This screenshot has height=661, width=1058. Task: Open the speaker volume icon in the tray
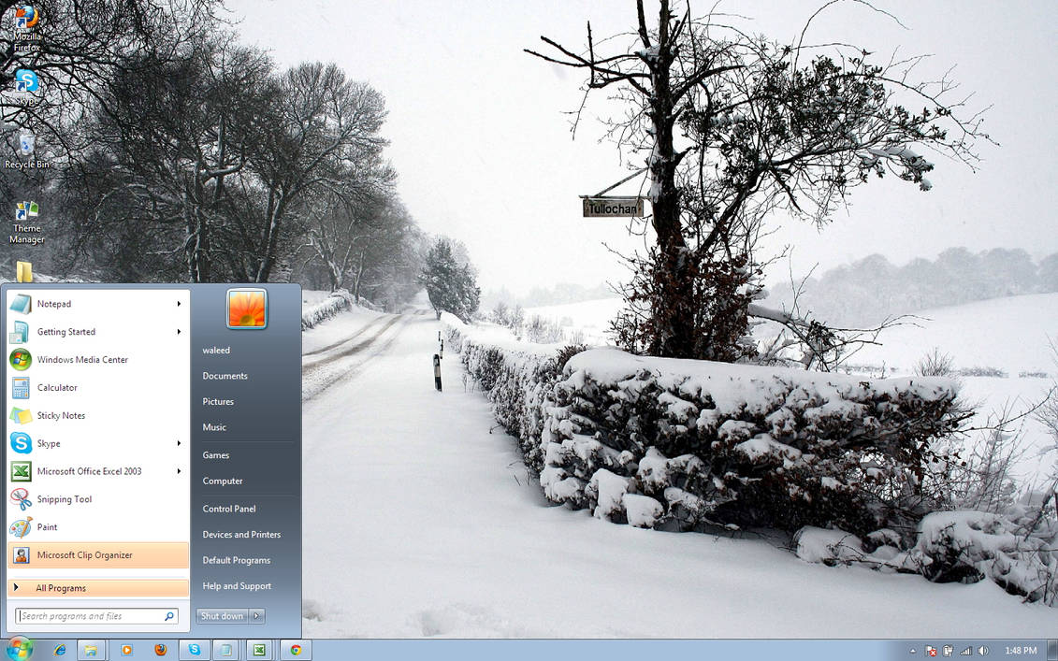pos(984,650)
